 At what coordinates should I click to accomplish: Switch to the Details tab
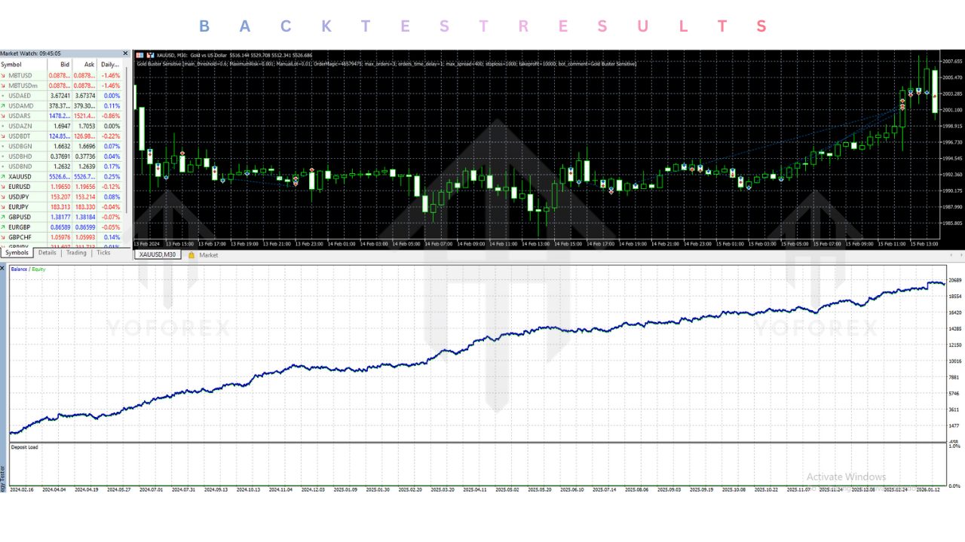tap(47, 253)
